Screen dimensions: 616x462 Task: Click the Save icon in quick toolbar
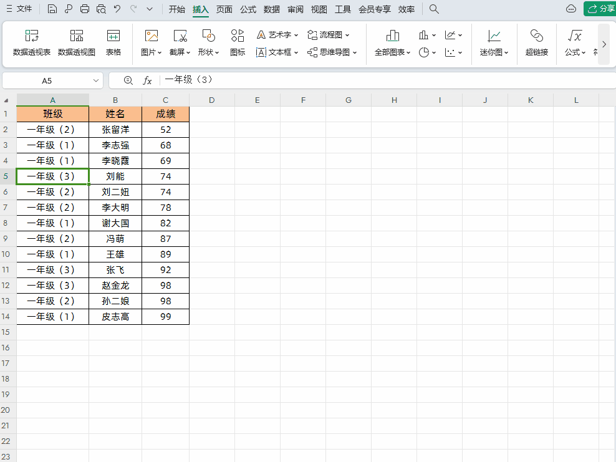(52, 9)
